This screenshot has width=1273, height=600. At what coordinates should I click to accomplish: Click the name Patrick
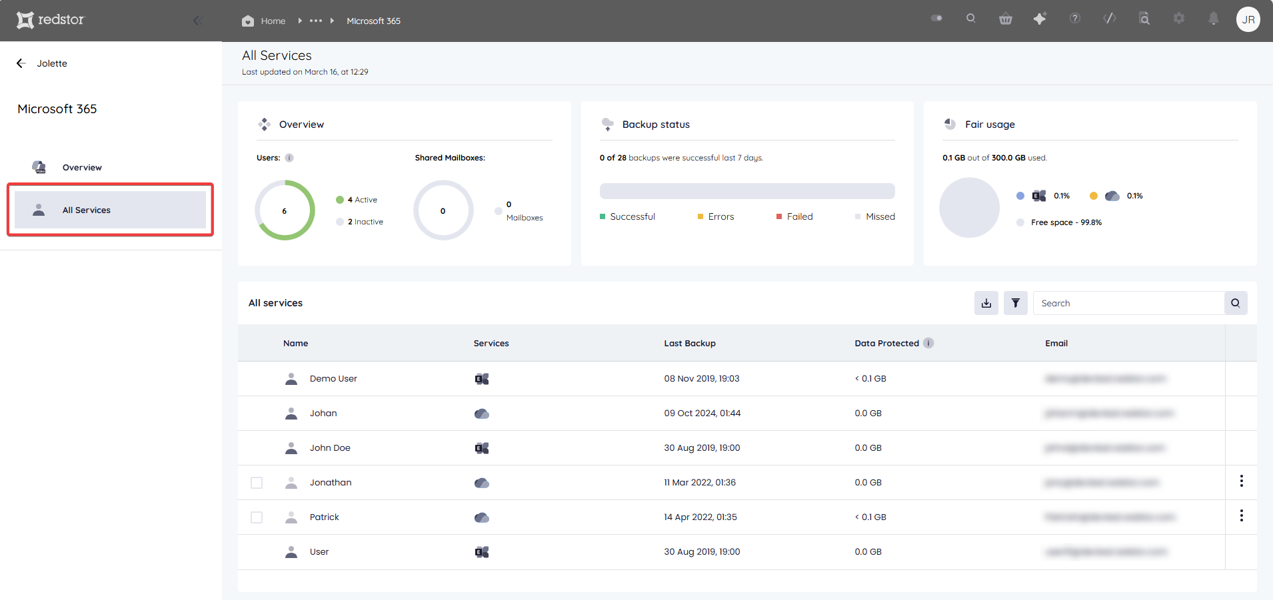(x=325, y=517)
